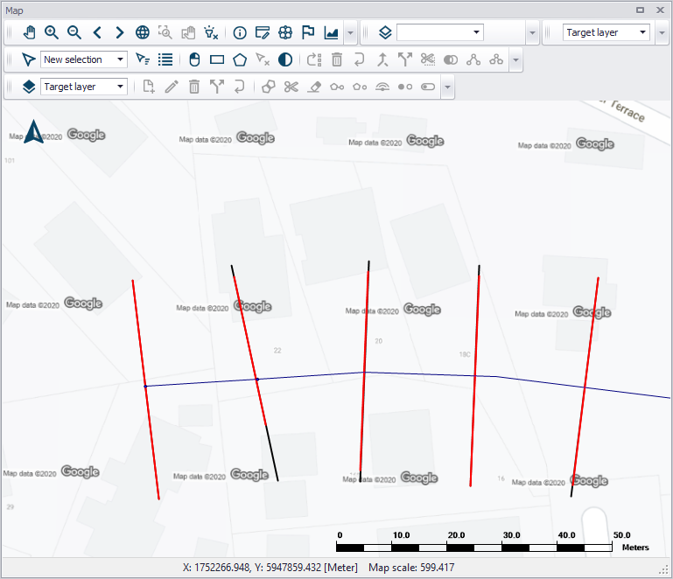Click the rotate selected features icon

coord(314,59)
